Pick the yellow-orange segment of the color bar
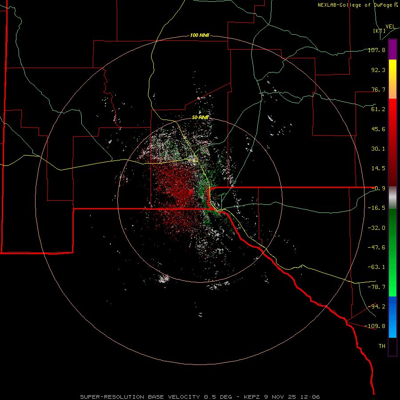The image size is (400, 400). (x=392, y=79)
